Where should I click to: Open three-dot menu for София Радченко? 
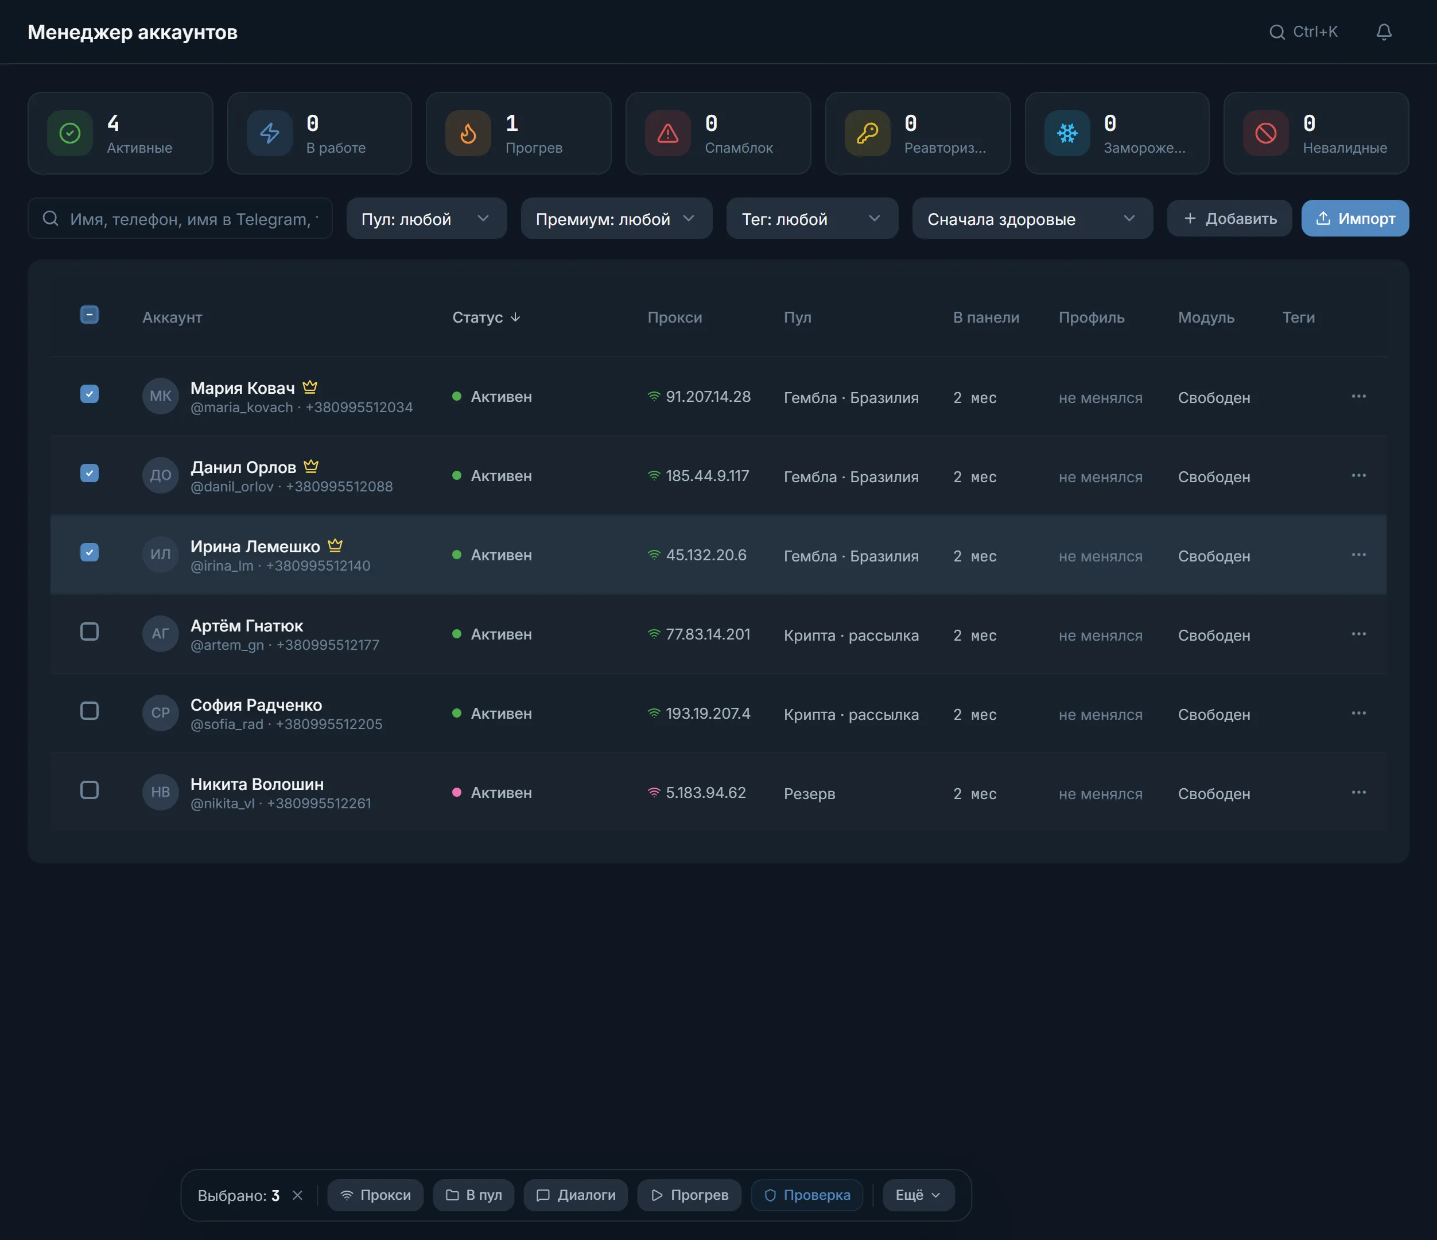click(1358, 712)
